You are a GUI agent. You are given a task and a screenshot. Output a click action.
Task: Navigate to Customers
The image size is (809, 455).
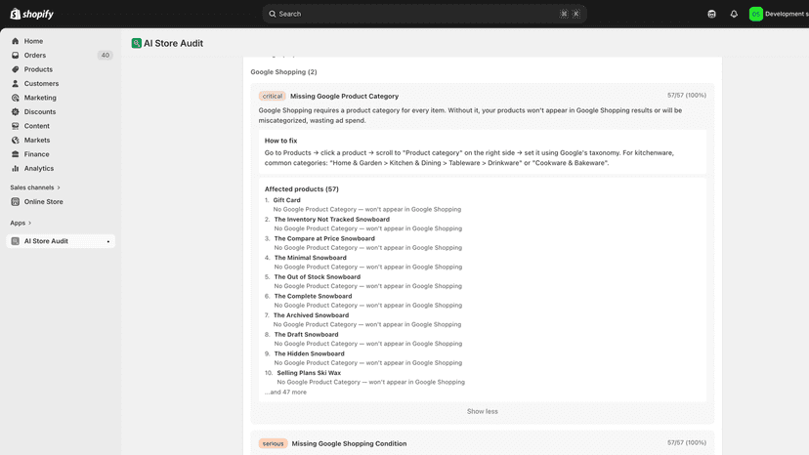click(41, 84)
